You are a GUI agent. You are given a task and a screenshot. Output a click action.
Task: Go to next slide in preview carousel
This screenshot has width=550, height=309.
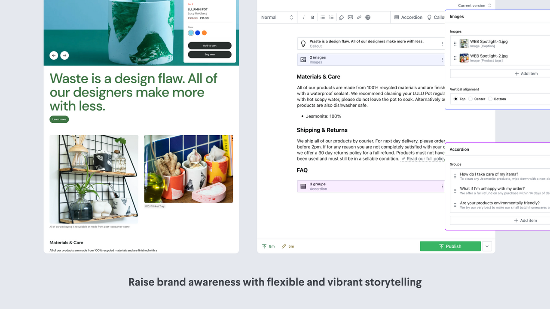pyautogui.click(x=64, y=55)
